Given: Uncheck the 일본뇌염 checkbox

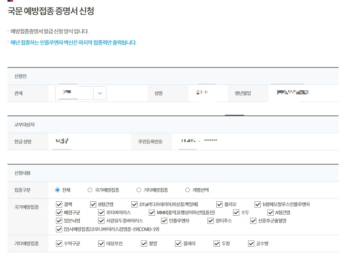Looking at the screenshot, I should tap(58, 221).
